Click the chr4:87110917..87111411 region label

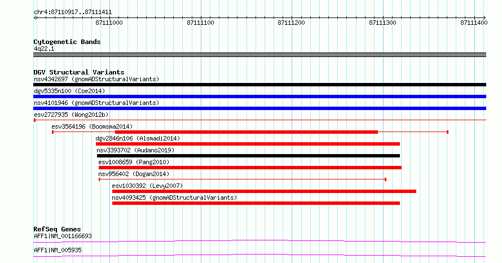[x=73, y=12]
